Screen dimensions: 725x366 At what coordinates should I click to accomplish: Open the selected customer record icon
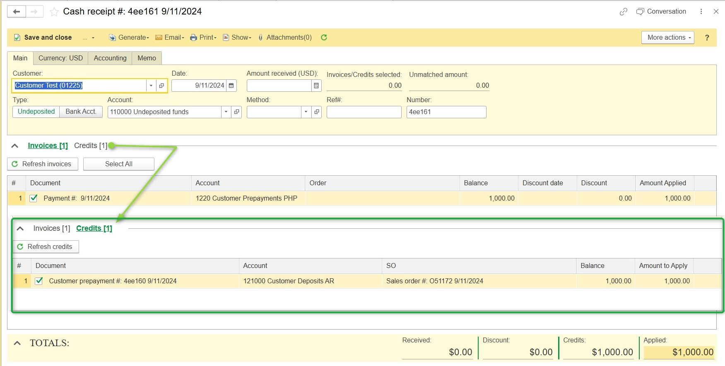(x=161, y=86)
